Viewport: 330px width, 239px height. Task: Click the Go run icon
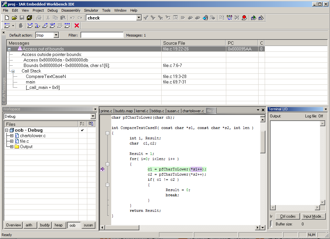click(67, 26)
